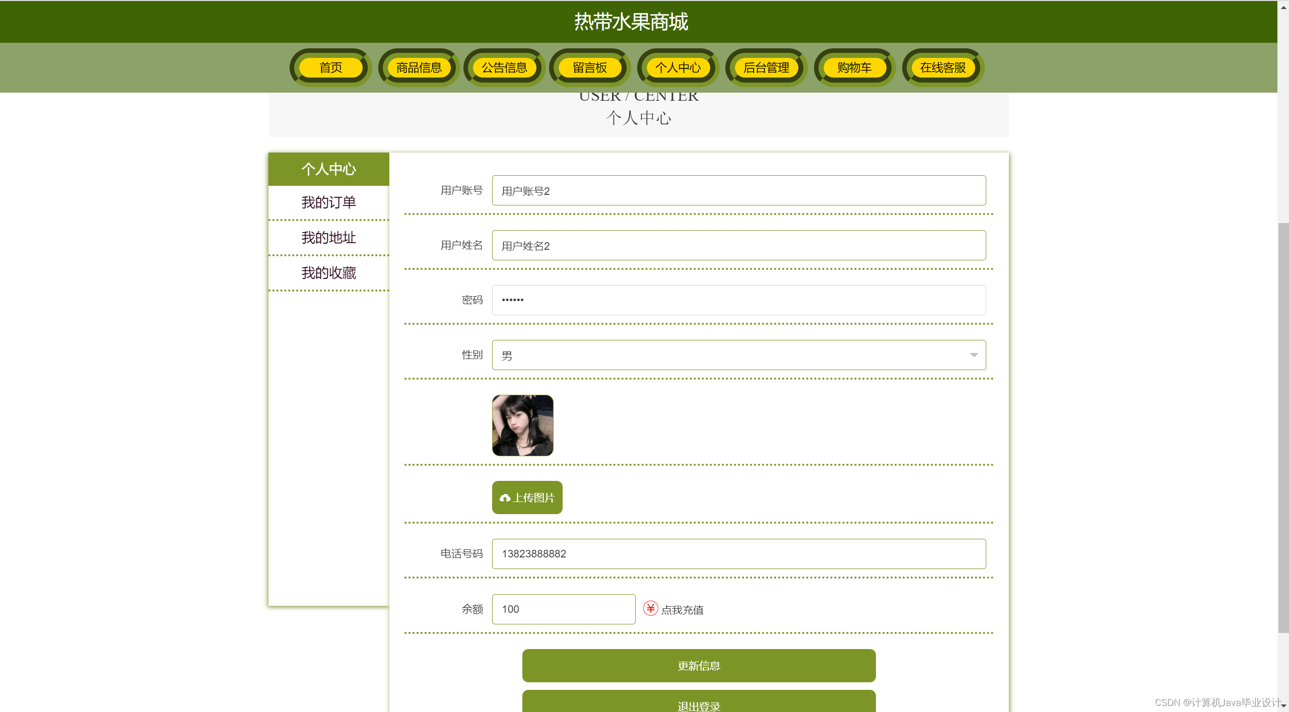Click the gender dropdown arrow

[x=974, y=355]
